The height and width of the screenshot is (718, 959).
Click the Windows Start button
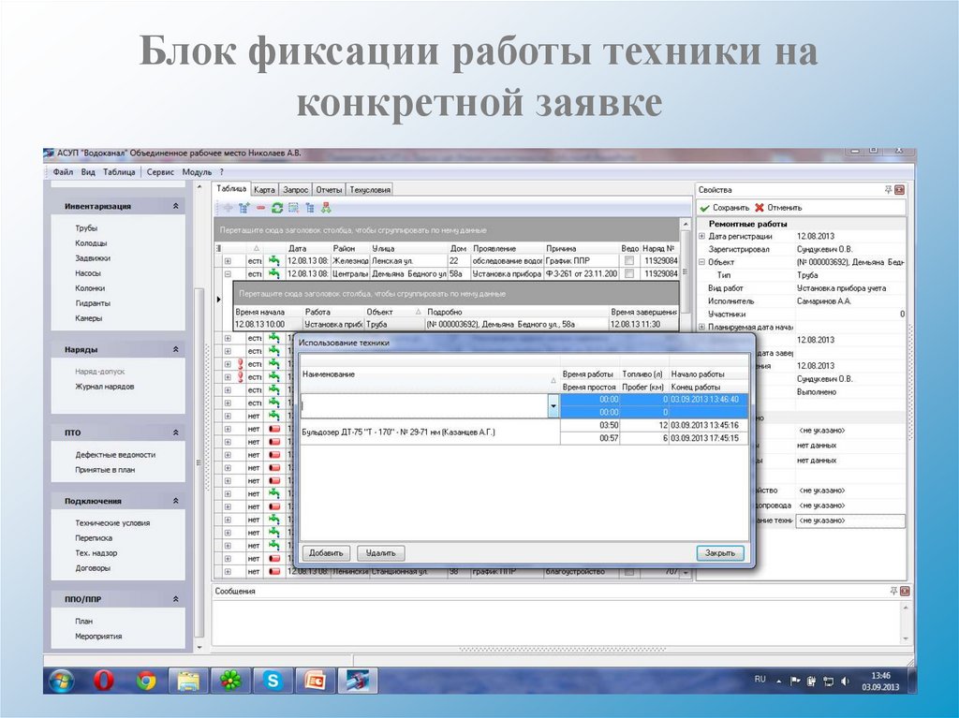coord(61,680)
